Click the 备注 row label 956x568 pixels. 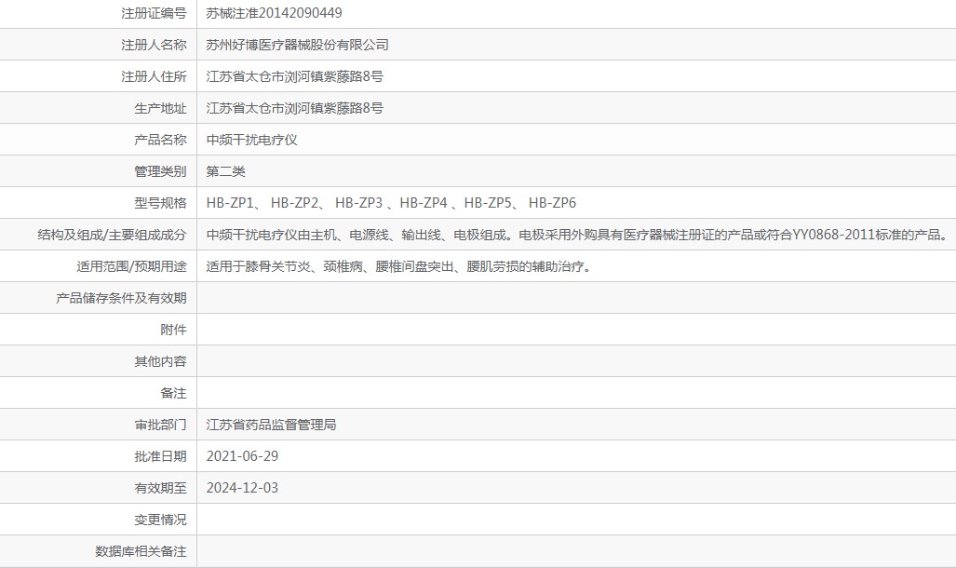[173, 394]
